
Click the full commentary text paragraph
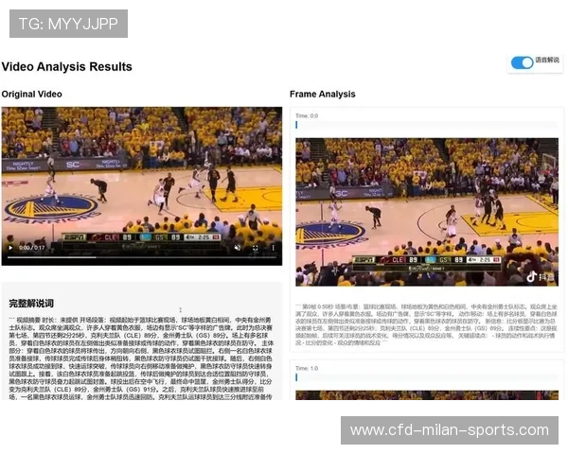141,358
